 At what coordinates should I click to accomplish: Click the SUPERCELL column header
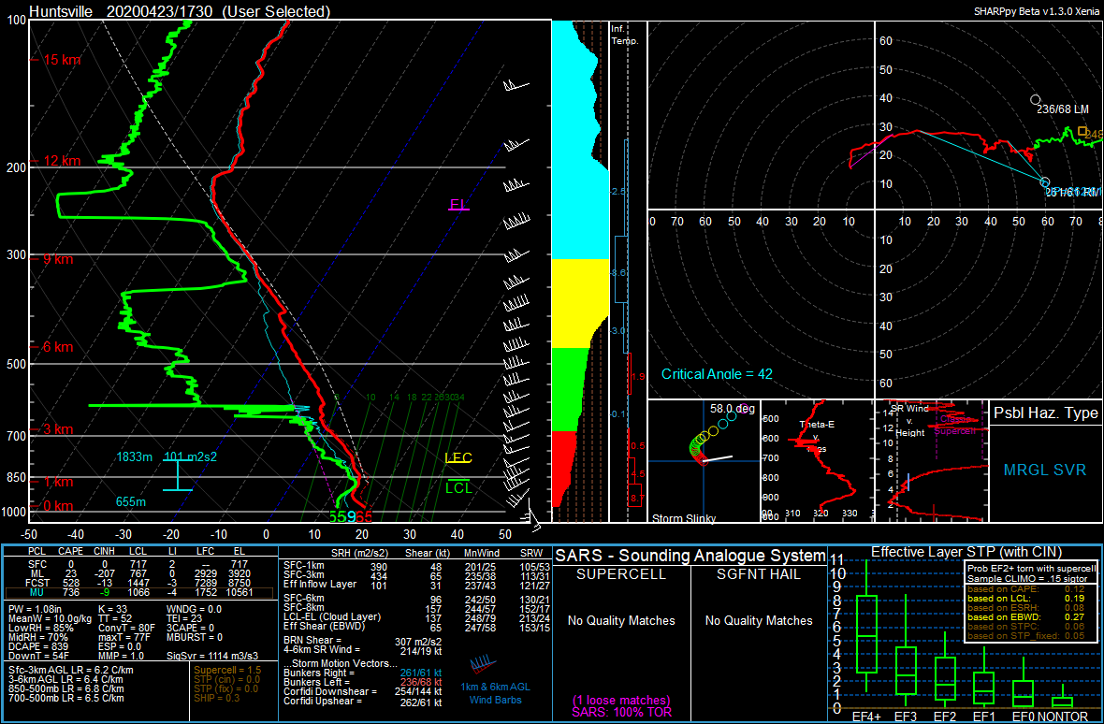(x=620, y=574)
